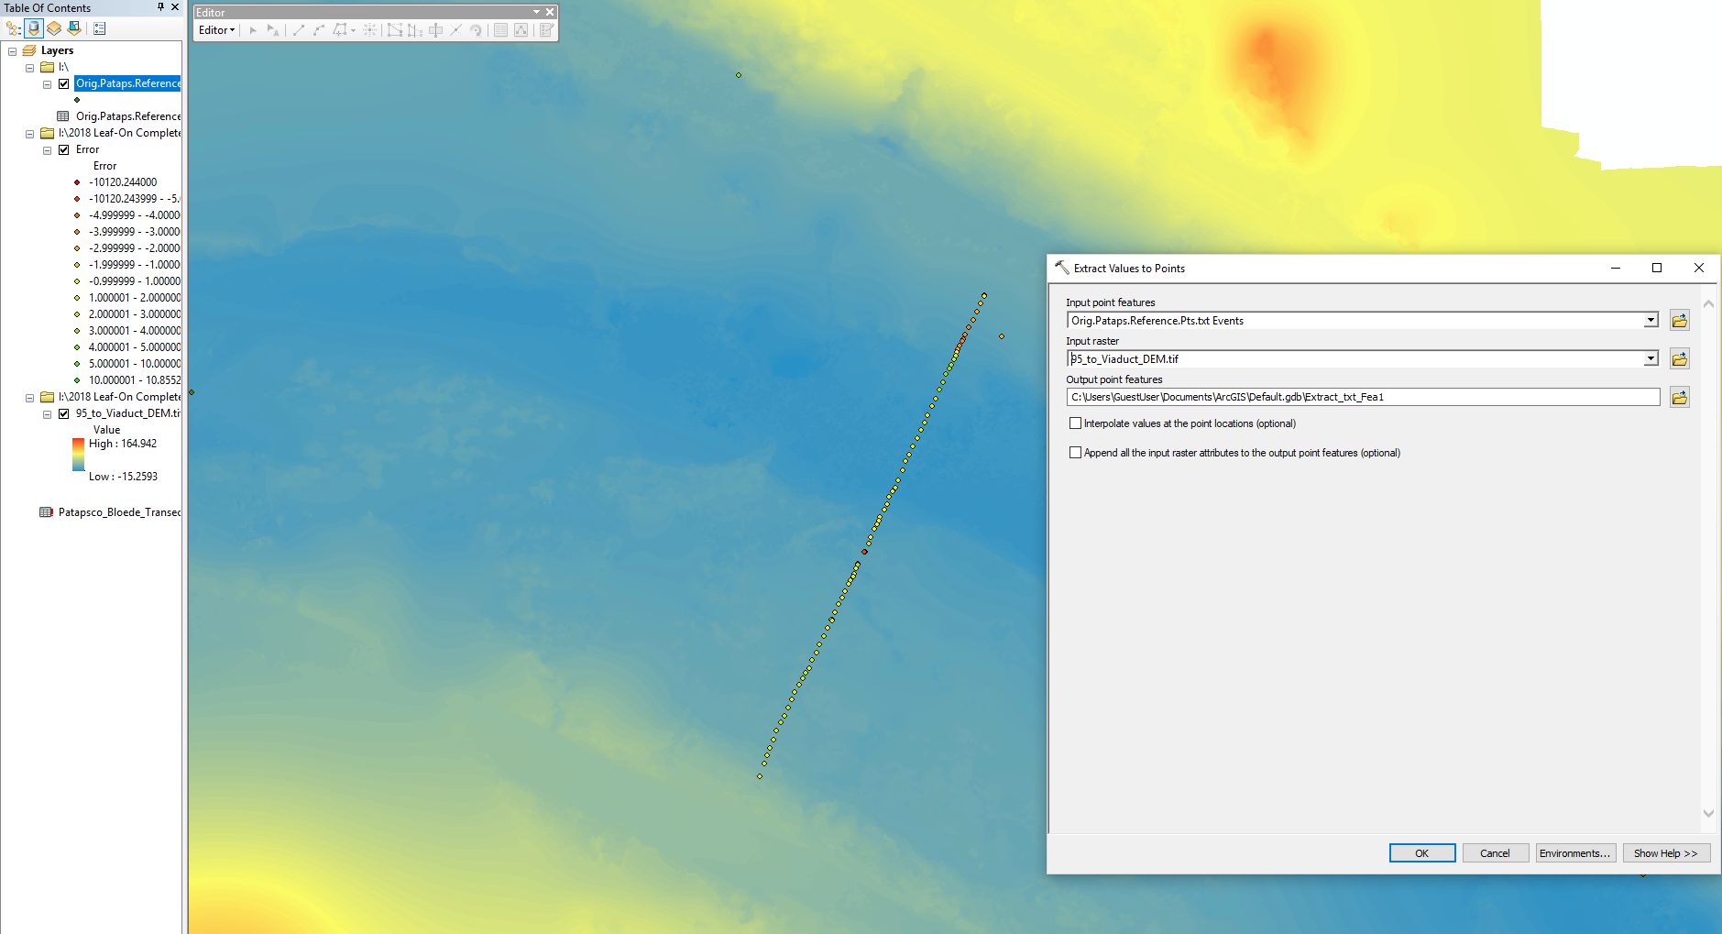Select the Edit Tool arrow in Editor toolbar
The width and height of the screenshot is (1722, 934).
[253, 30]
